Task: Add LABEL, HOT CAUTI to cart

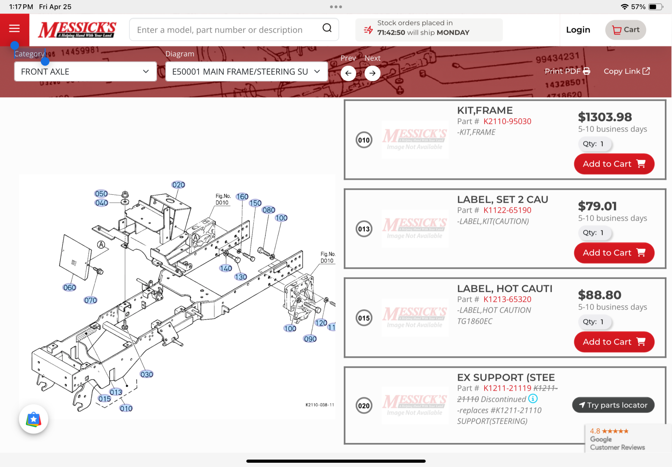Action: (614, 342)
